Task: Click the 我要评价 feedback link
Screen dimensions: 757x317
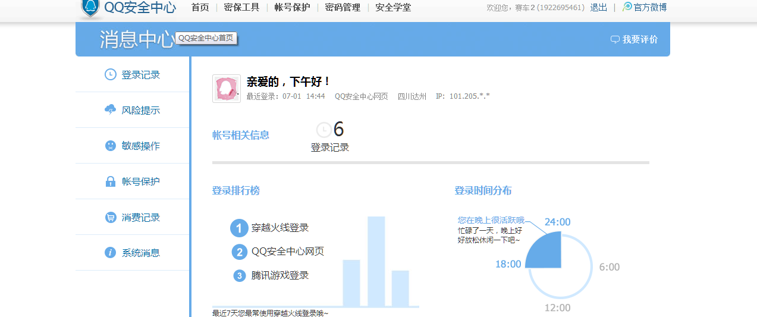Action: coord(640,40)
